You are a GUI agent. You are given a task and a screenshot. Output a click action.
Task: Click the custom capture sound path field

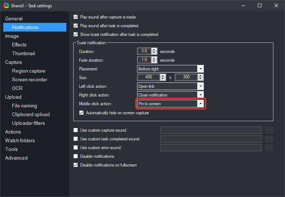(211, 130)
